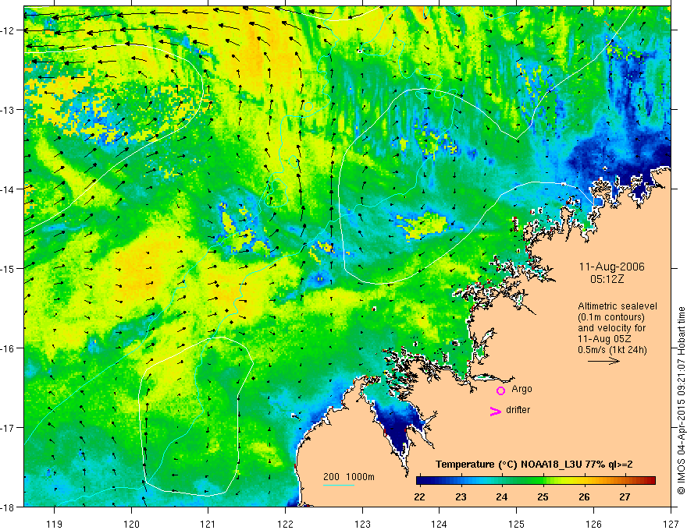The width and height of the screenshot is (687, 530).
Task: Click the colorbar value '24'
Action: [502, 497]
